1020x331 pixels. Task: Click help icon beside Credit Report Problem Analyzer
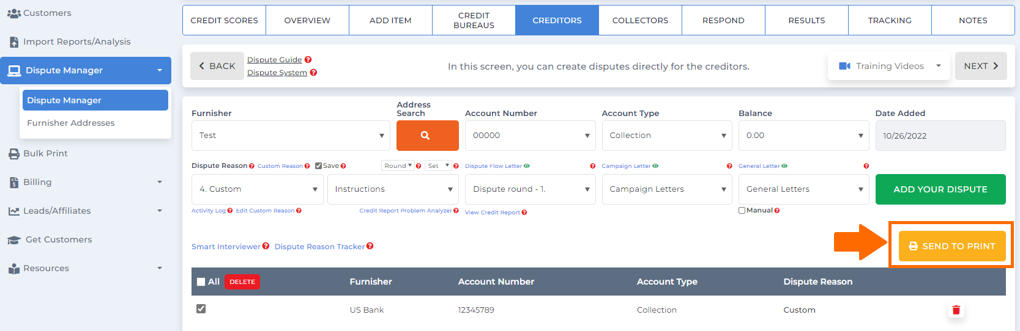[456, 211]
